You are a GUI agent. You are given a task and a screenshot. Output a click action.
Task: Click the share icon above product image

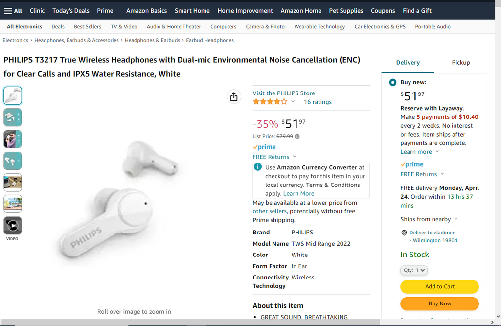[234, 97]
